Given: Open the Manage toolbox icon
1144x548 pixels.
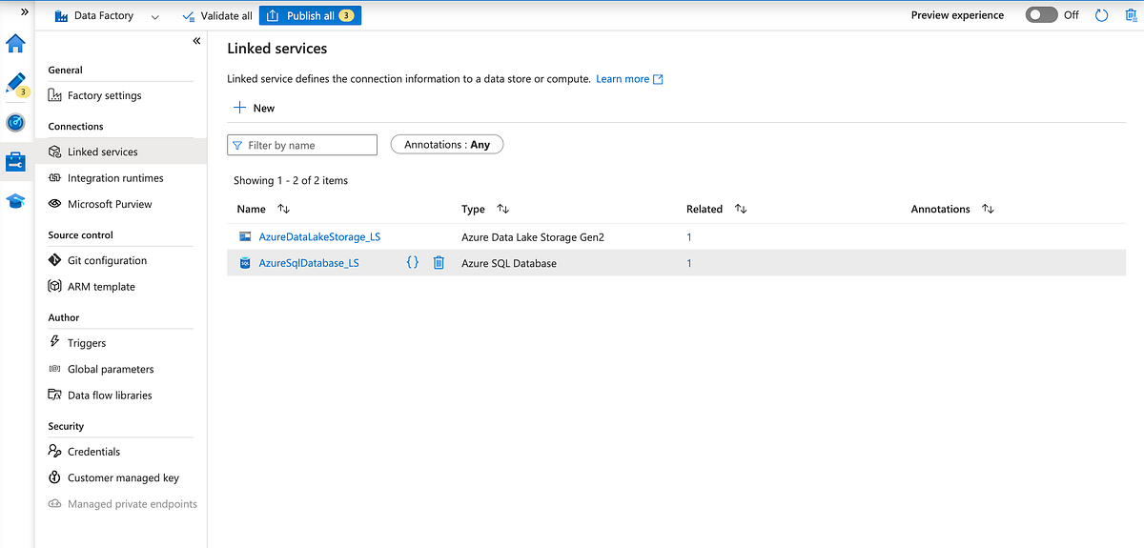Looking at the screenshot, I should pos(15,162).
